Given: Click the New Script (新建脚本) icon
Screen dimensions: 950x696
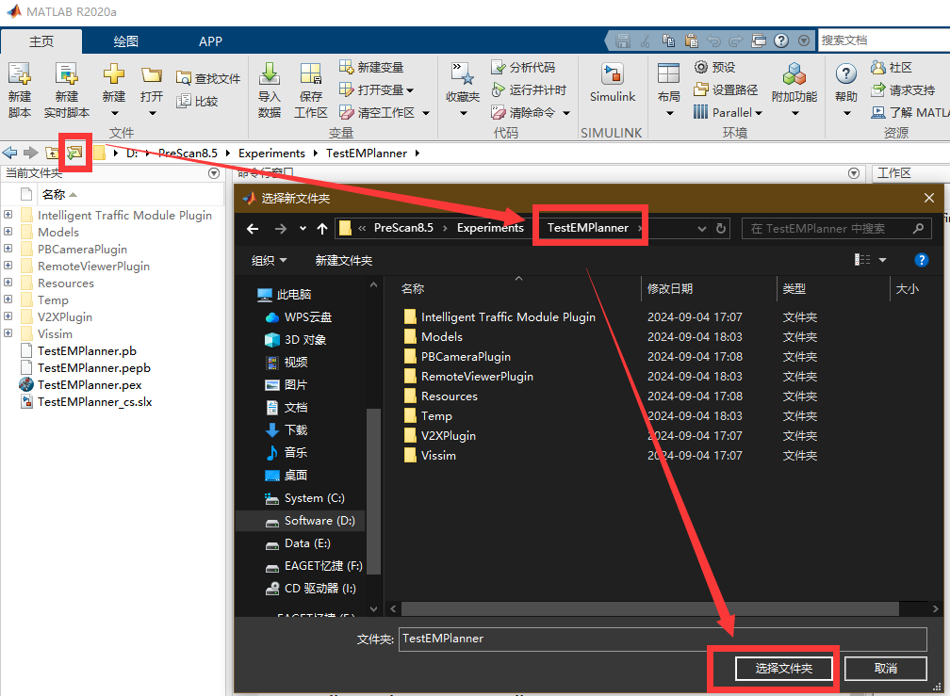Looking at the screenshot, I should (x=20, y=74).
